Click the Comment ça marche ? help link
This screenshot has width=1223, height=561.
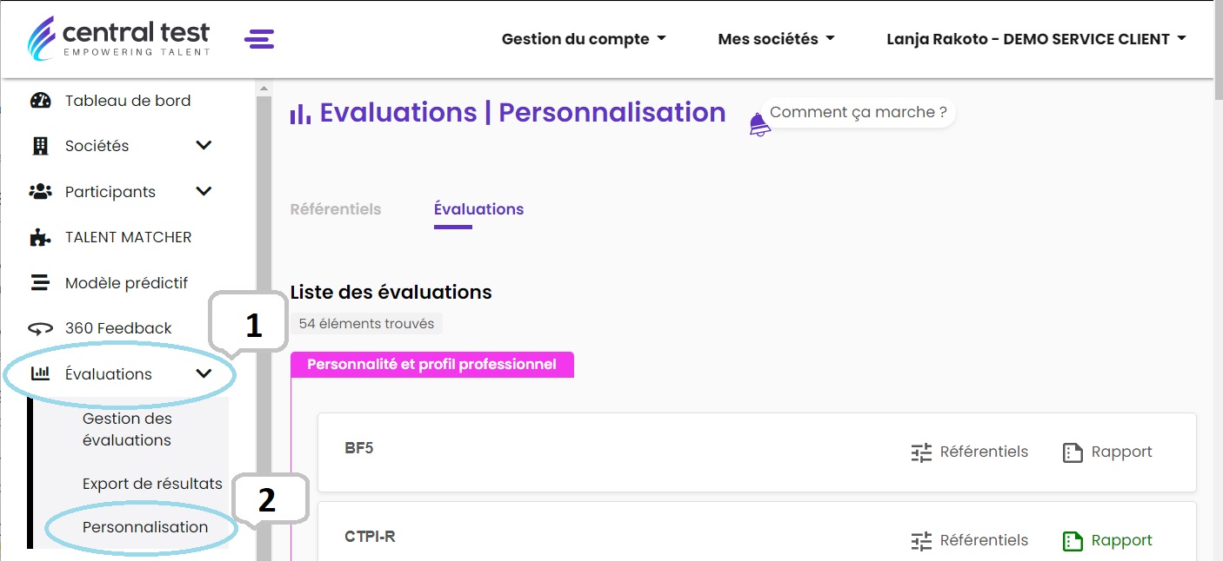pos(859,113)
